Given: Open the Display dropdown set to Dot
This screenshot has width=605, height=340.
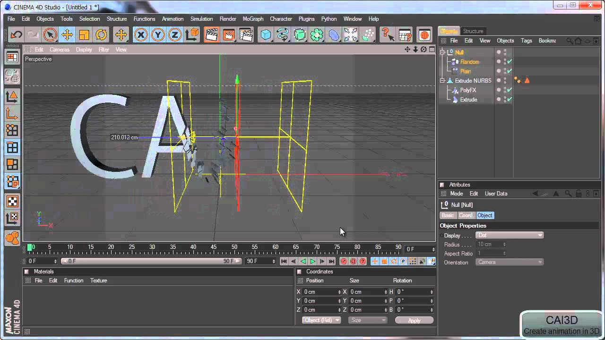Looking at the screenshot, I should point(509,235).
